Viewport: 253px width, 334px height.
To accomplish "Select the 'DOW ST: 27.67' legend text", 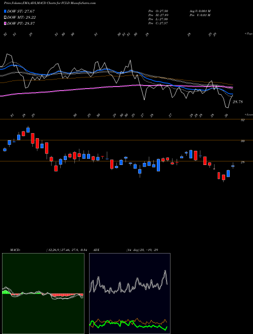I will point(21,11).
